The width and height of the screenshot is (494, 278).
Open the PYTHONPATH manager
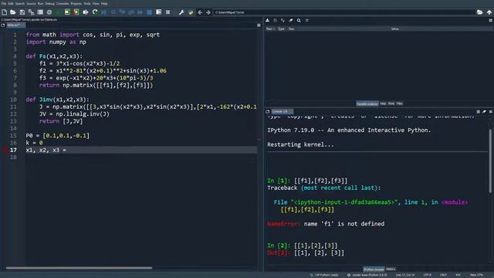coord(191,12)
